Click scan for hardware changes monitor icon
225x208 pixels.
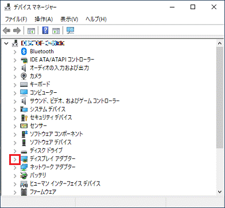click(x=70, y=30)
